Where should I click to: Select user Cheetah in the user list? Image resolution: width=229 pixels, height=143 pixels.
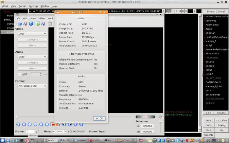(x=210, y=33)
